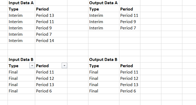Select the 'Output Data A' title cell

(103, 3)
